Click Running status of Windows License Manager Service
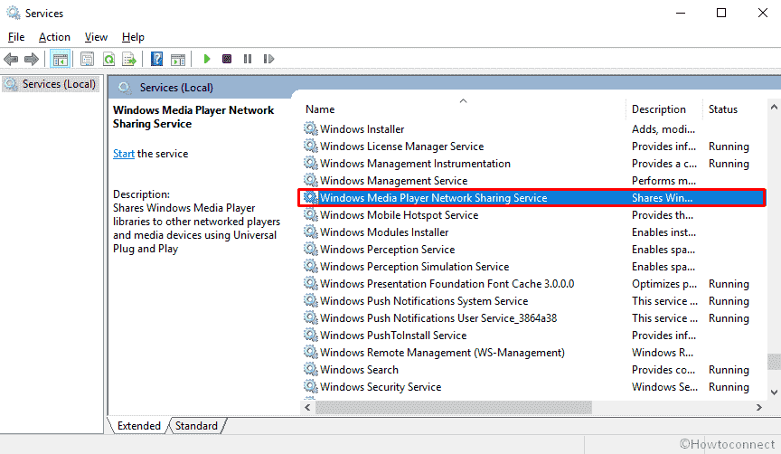Screen dimensions: 781x454 pyautogui.click(x=729, y=146)
